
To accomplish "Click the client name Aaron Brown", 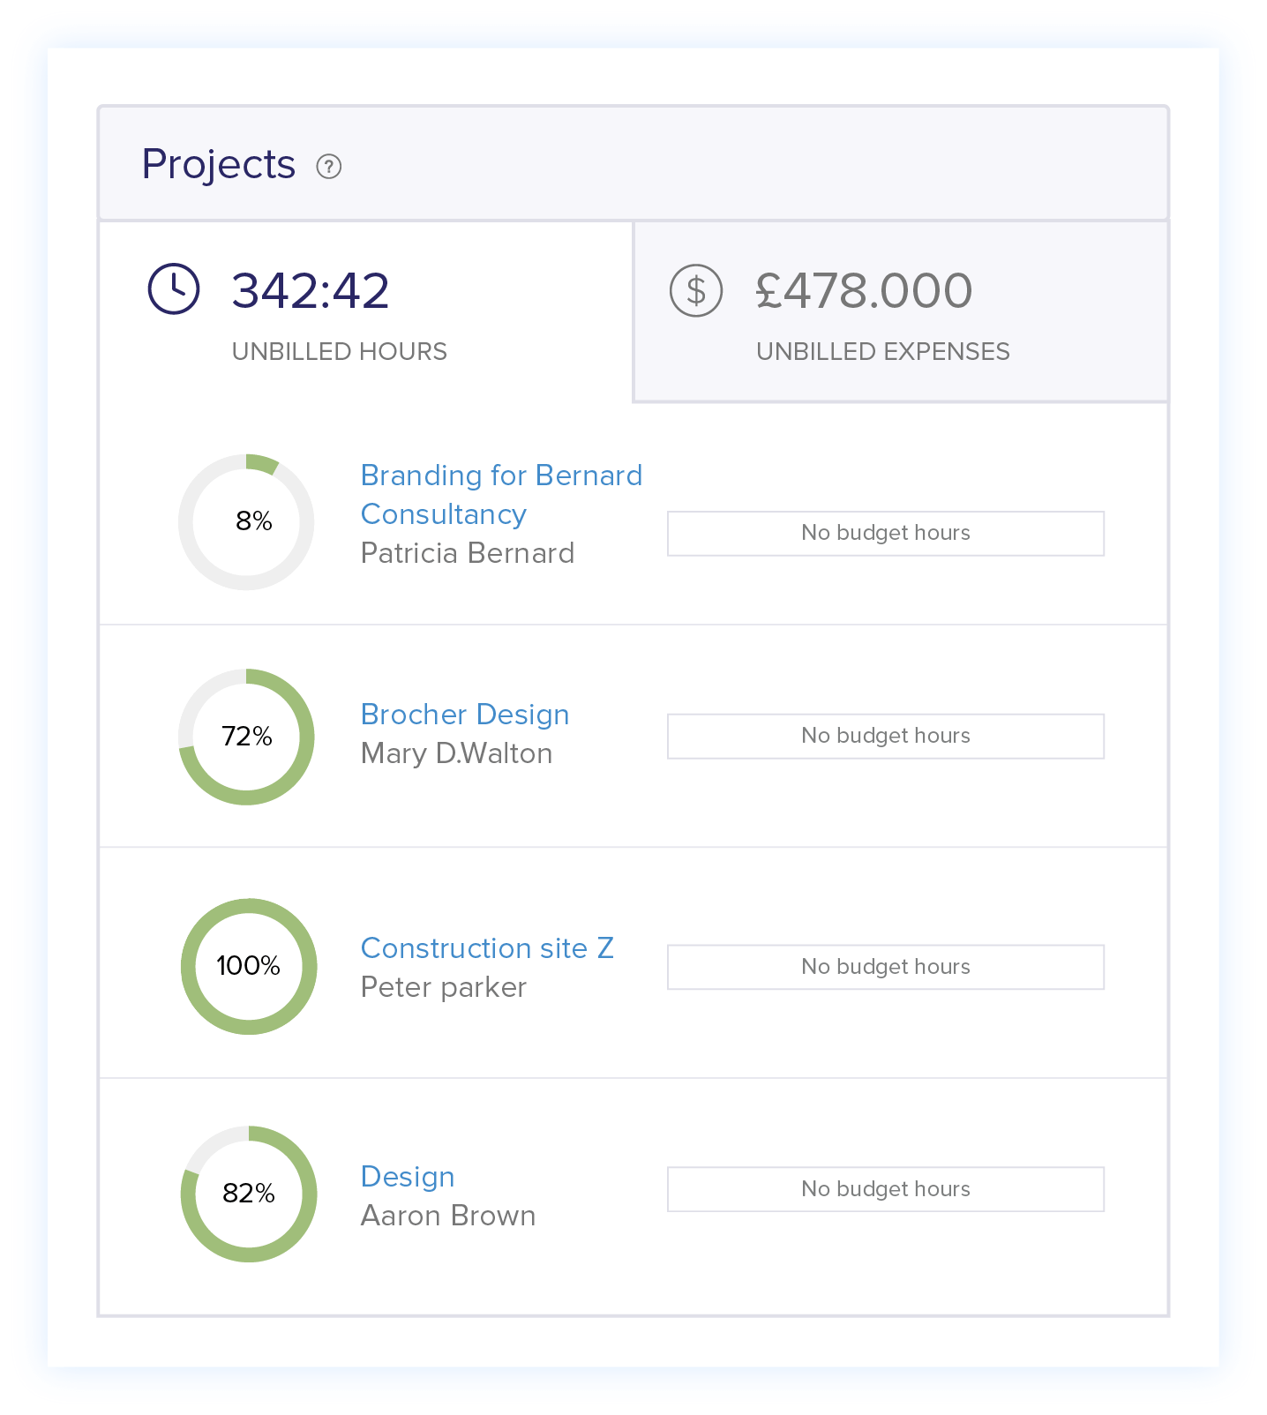I will pyautogui.click(x=448, y=1216).
